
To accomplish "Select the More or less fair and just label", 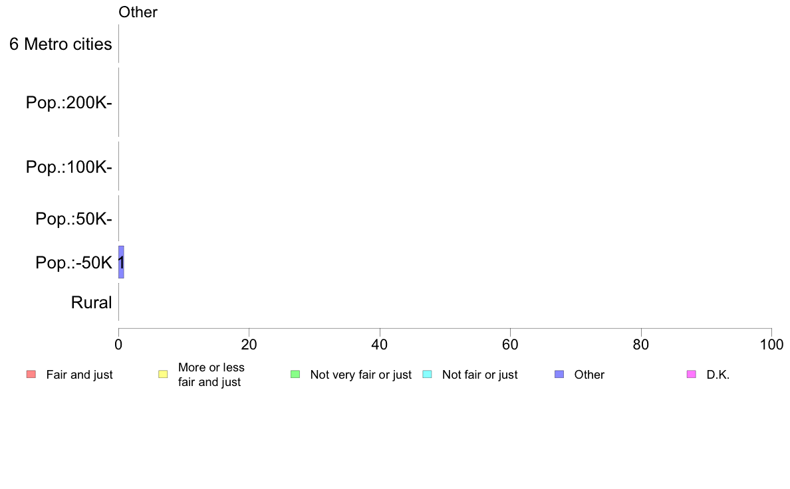I will 211,375.
